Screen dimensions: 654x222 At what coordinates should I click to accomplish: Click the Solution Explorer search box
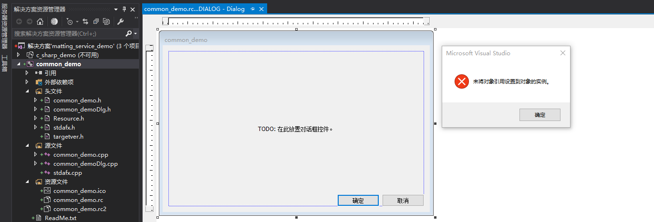(68, 34)
